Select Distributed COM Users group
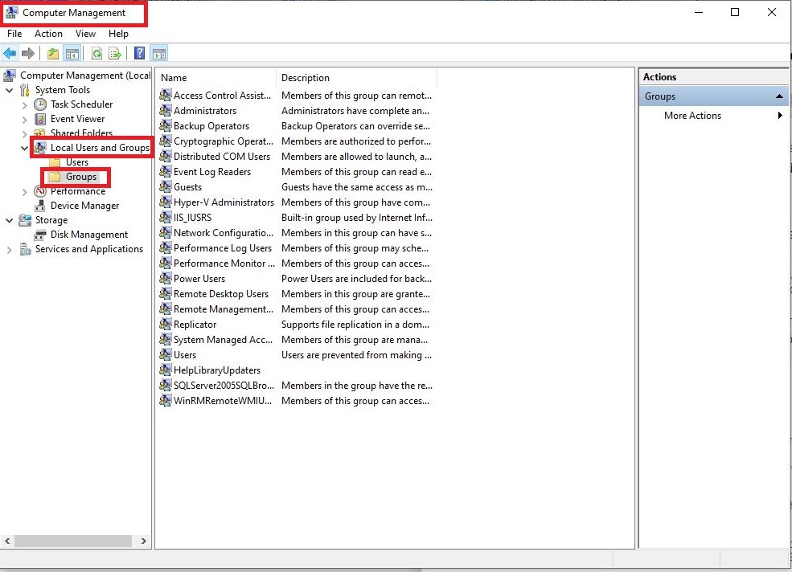The width and height of the screenshot is (792, 572). (222, 157)
